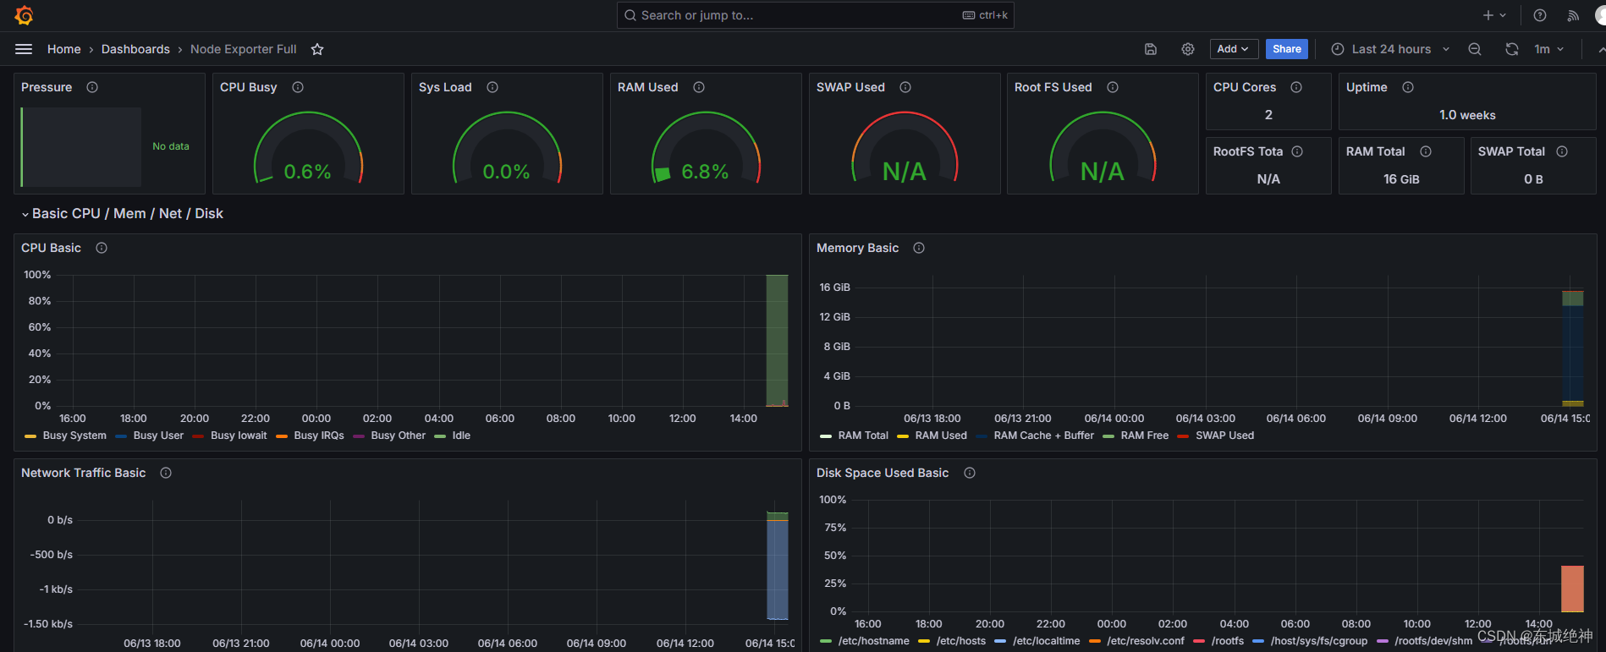Screen dimensions: 1606x652
Task: Open the plus new item menu
Action: tap(1494, 15)
